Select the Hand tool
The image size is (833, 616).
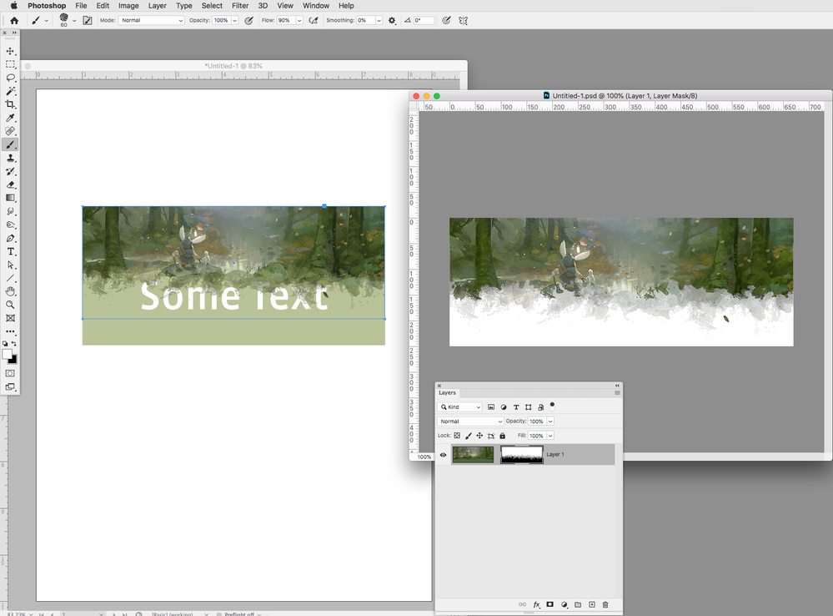click(x=10, y=291)
